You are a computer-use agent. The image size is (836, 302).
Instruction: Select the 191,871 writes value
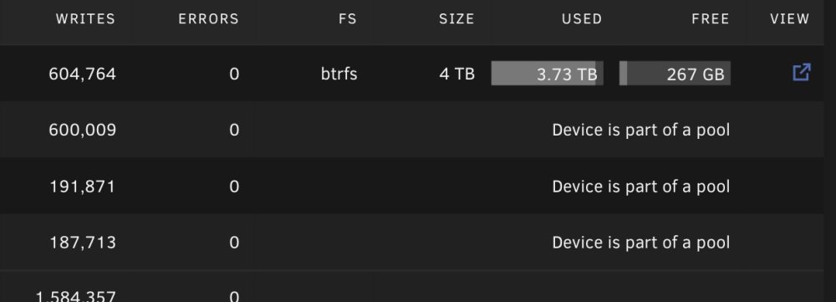tap(82, 187)
